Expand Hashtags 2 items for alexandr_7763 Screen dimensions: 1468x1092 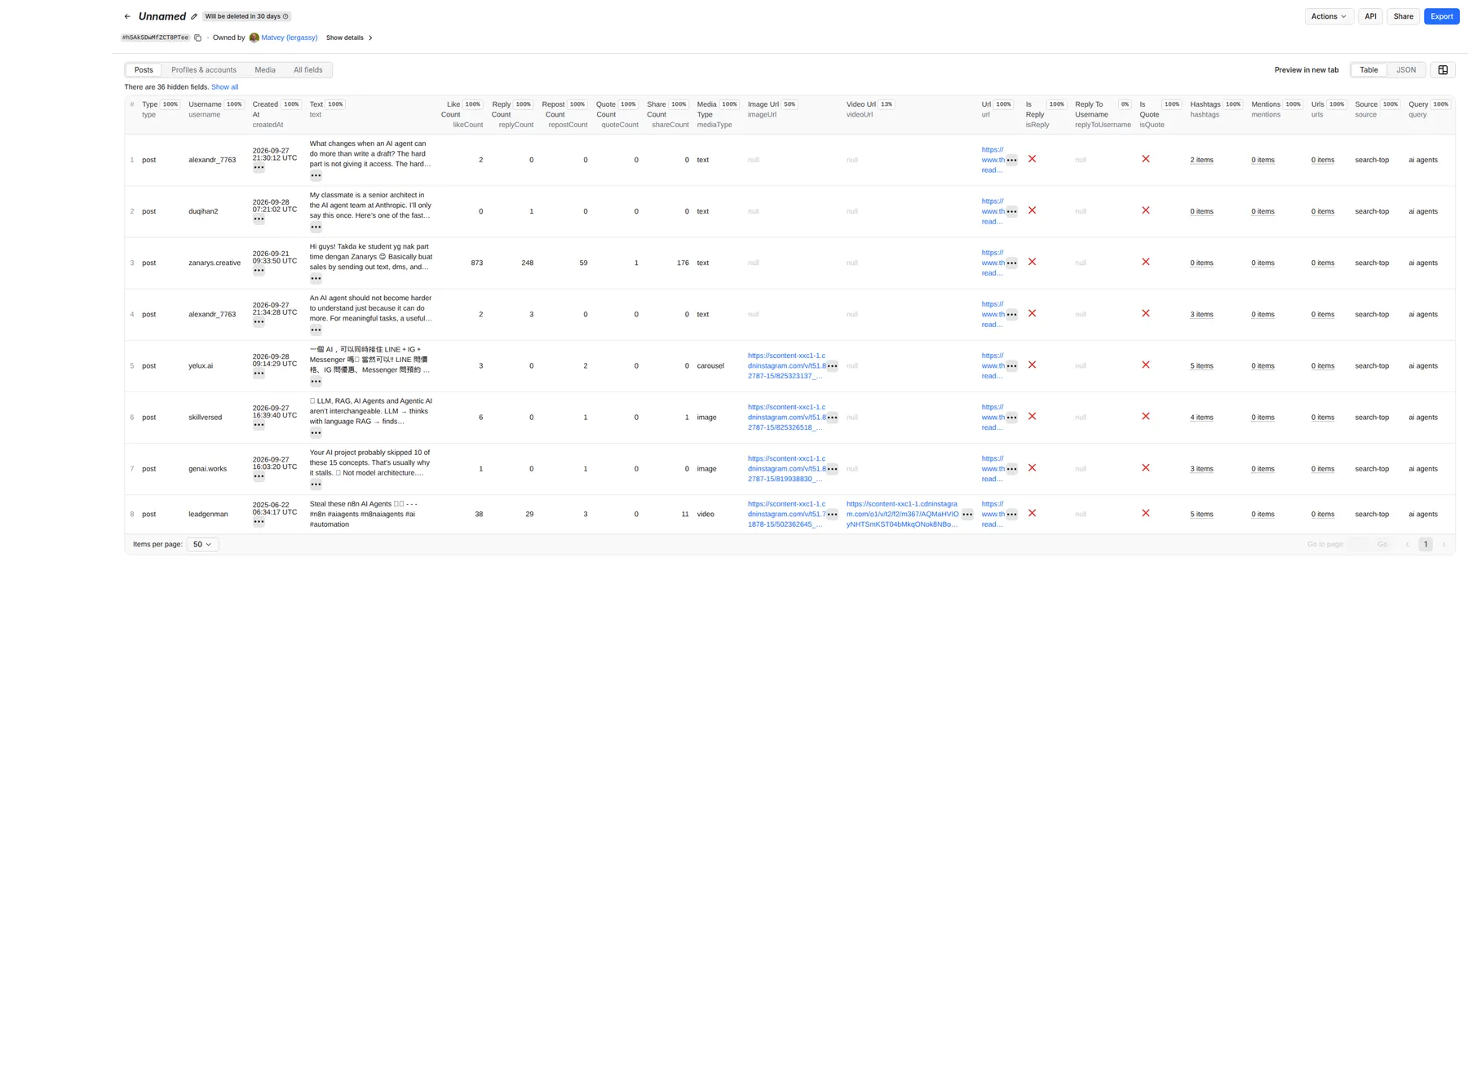1201,160
